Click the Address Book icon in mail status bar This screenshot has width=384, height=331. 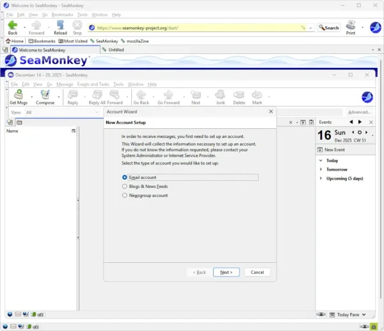[x=33, y=314]
